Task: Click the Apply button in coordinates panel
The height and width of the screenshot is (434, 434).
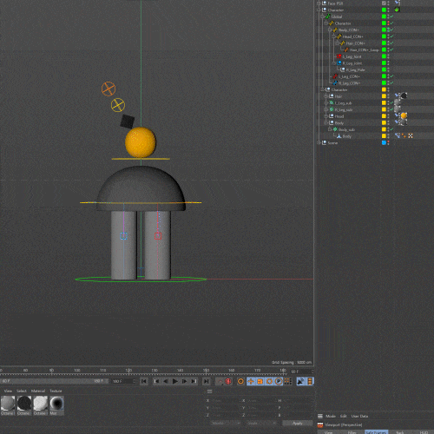Action: tap(297, 423)
